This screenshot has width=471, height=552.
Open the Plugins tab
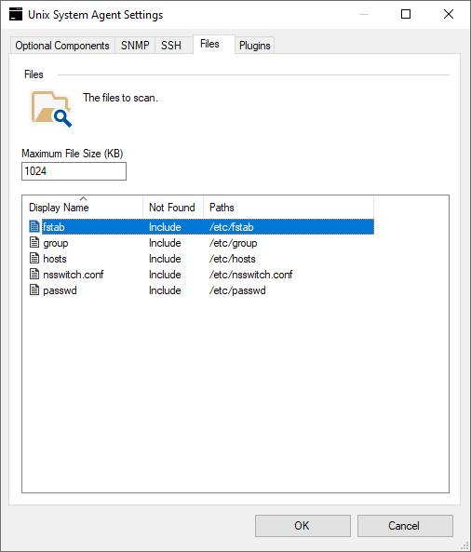click(254, 46)
